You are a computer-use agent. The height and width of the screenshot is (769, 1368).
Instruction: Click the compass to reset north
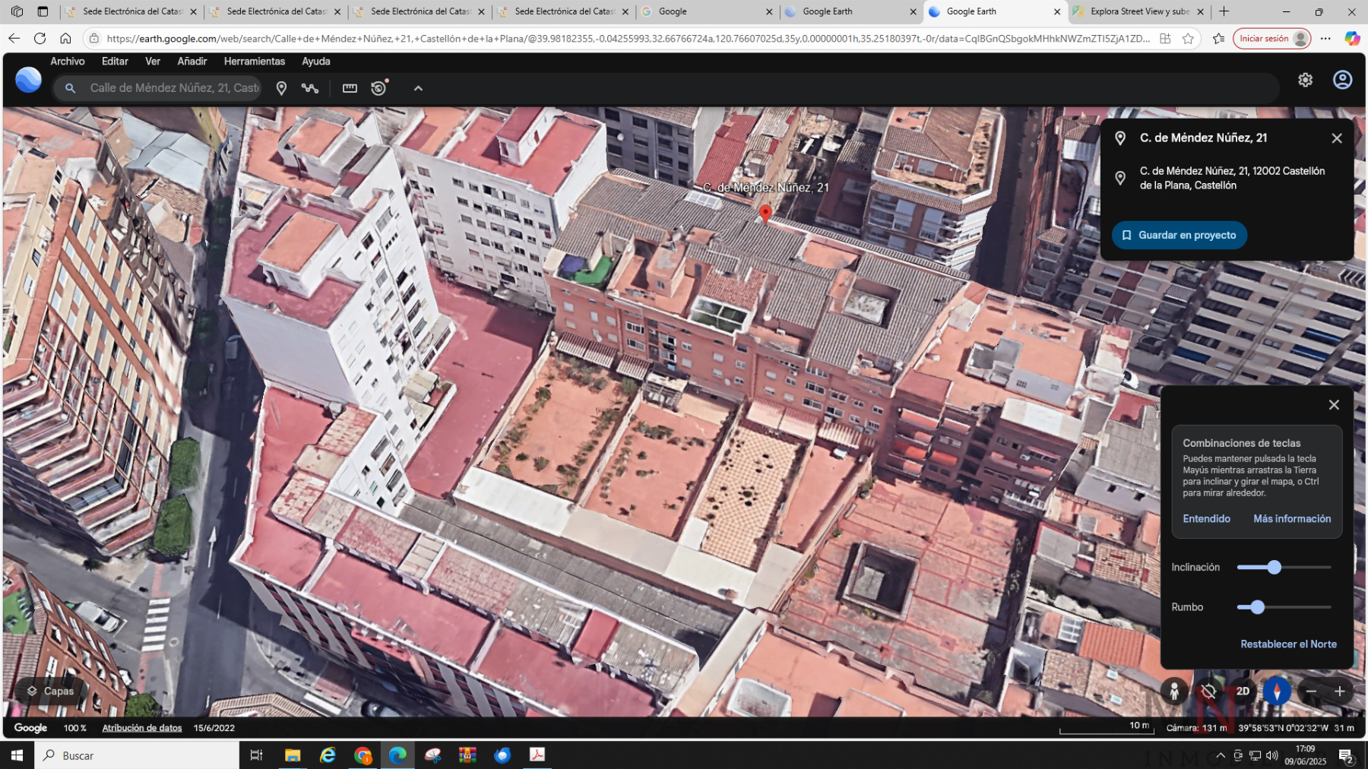[x=1277, y=691]
